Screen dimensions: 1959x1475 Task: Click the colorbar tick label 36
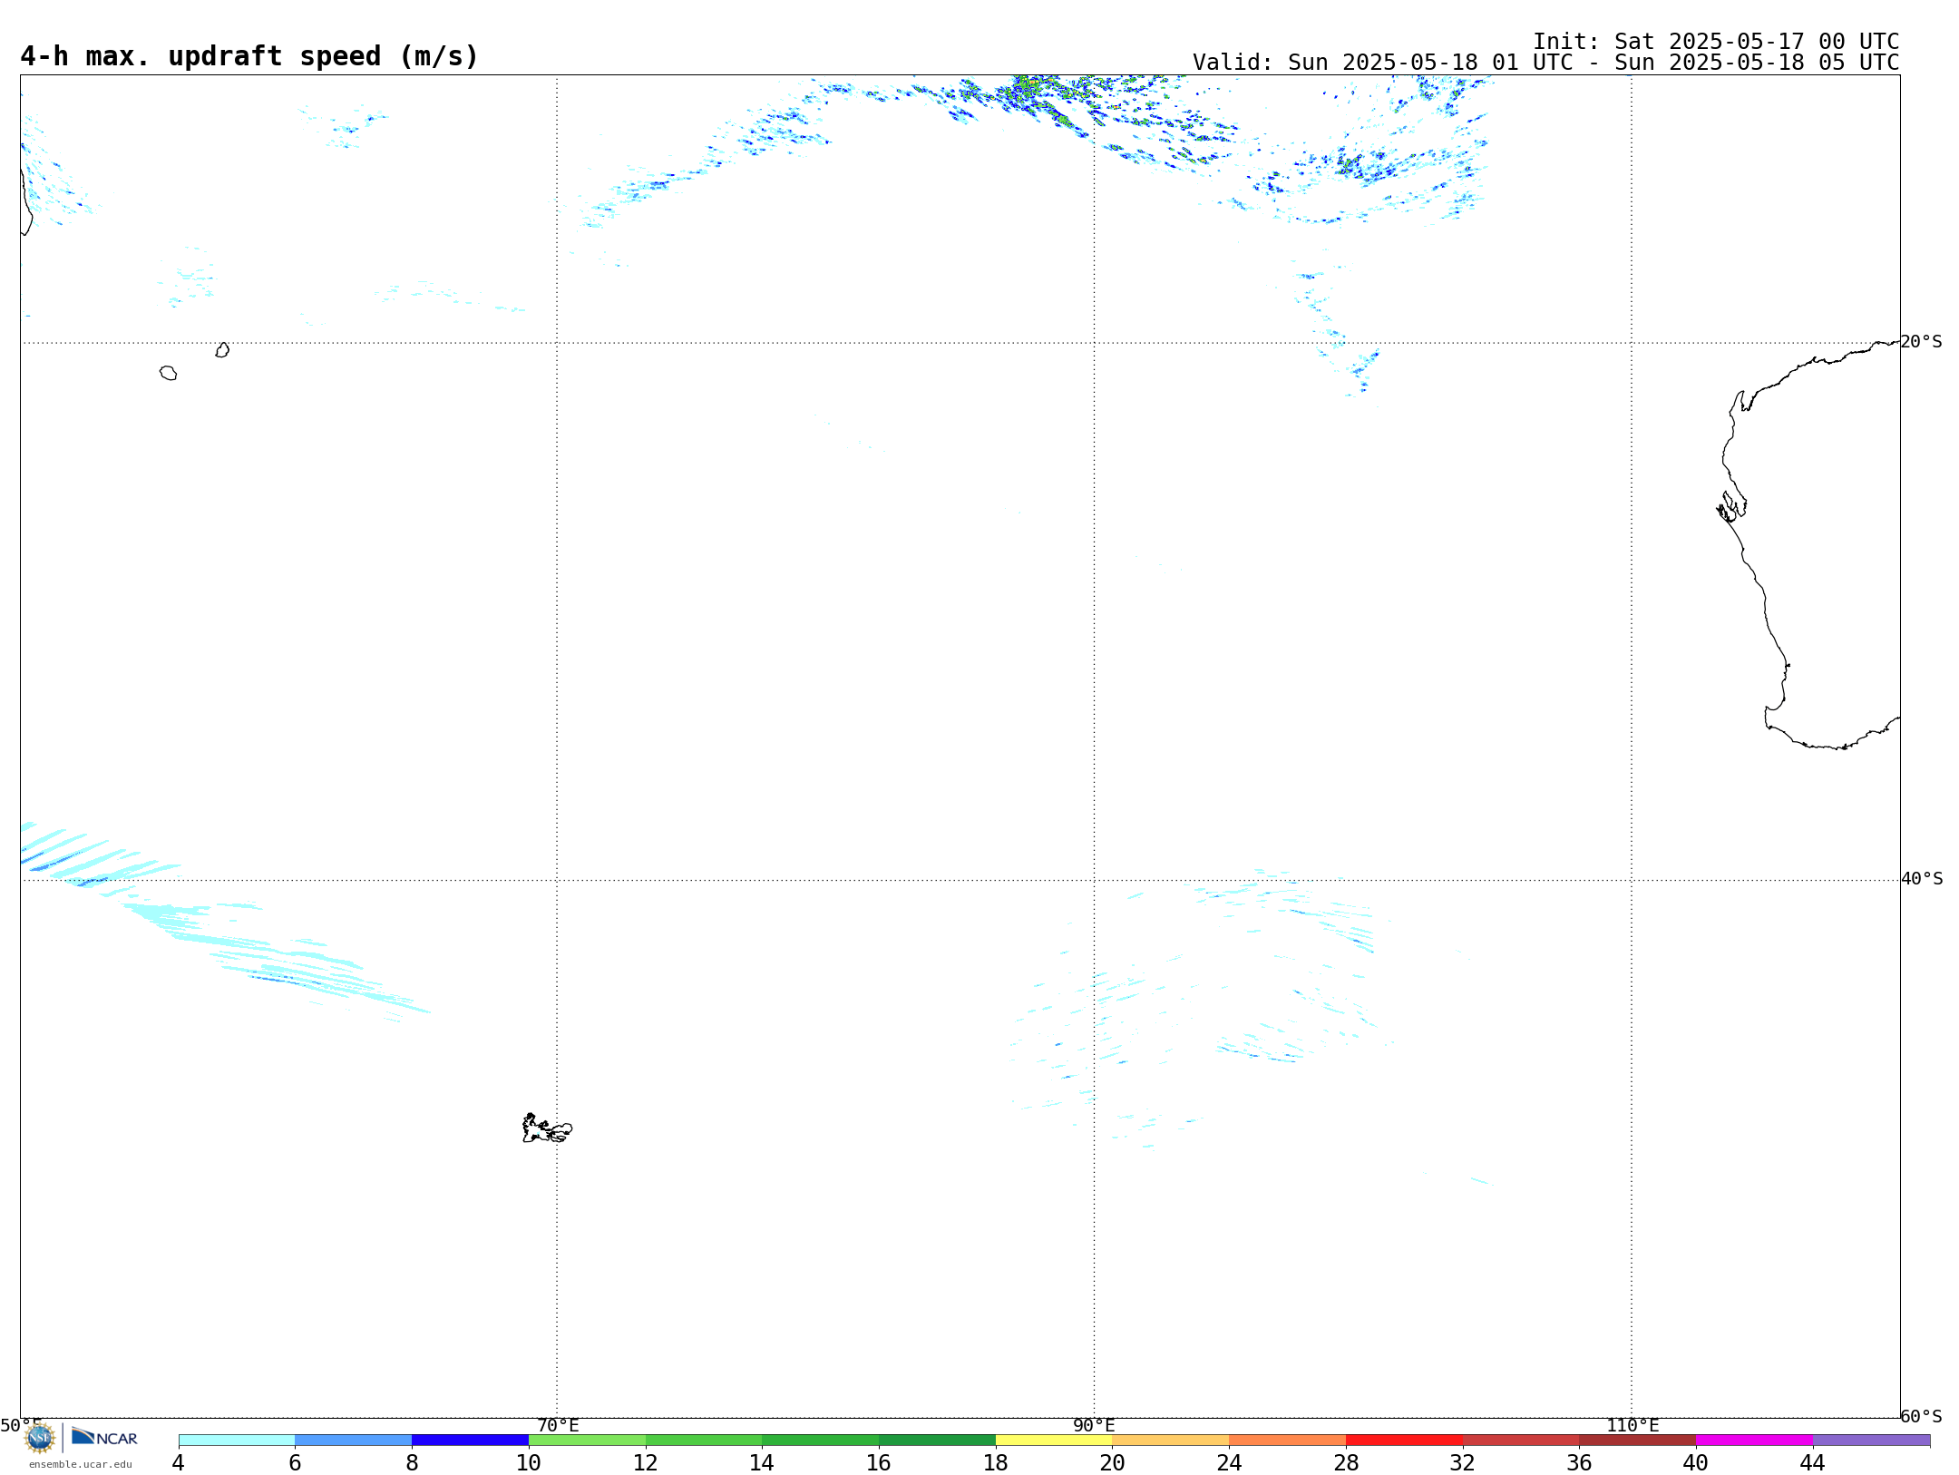(1579, 1462)
